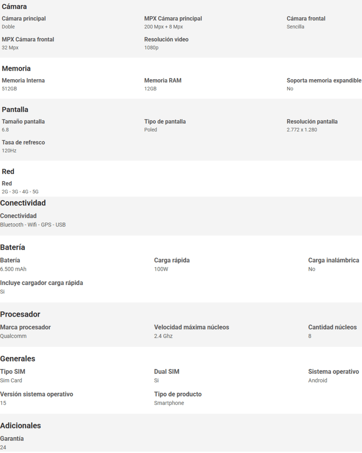Click Soporta memoria expandible label

tap(324, 81)
